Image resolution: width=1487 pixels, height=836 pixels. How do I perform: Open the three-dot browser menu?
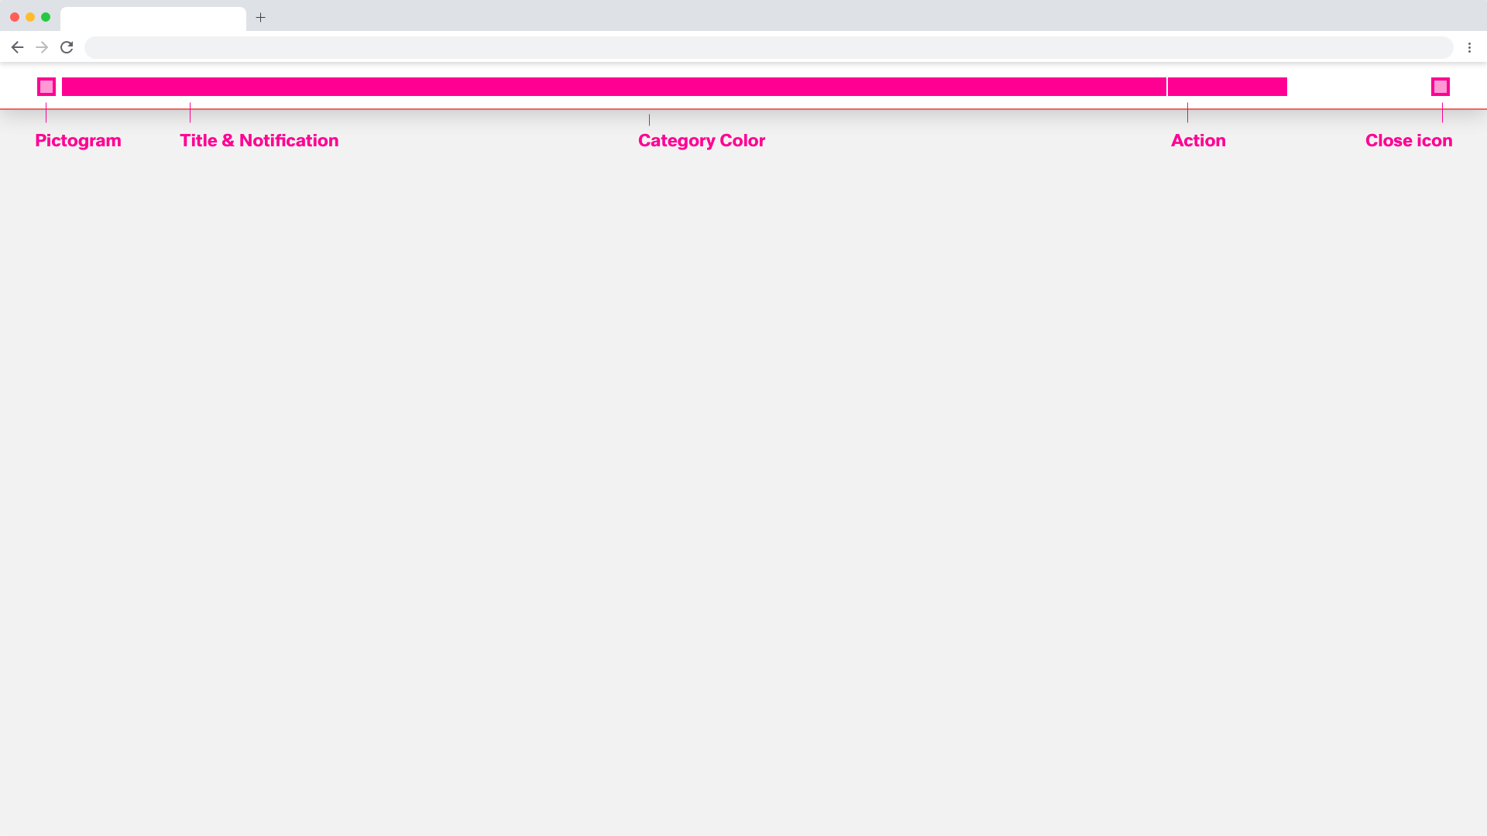[1469, 47]
